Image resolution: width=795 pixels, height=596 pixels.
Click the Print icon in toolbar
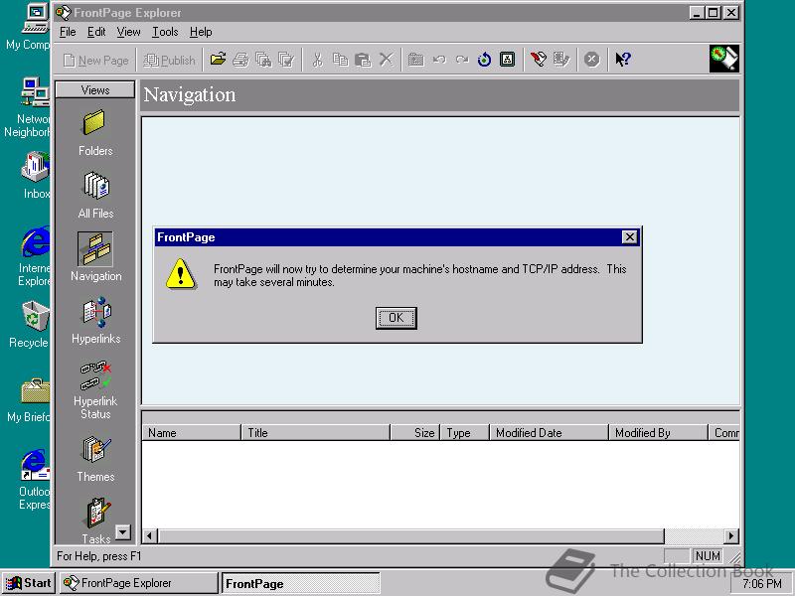click(240, 60)
